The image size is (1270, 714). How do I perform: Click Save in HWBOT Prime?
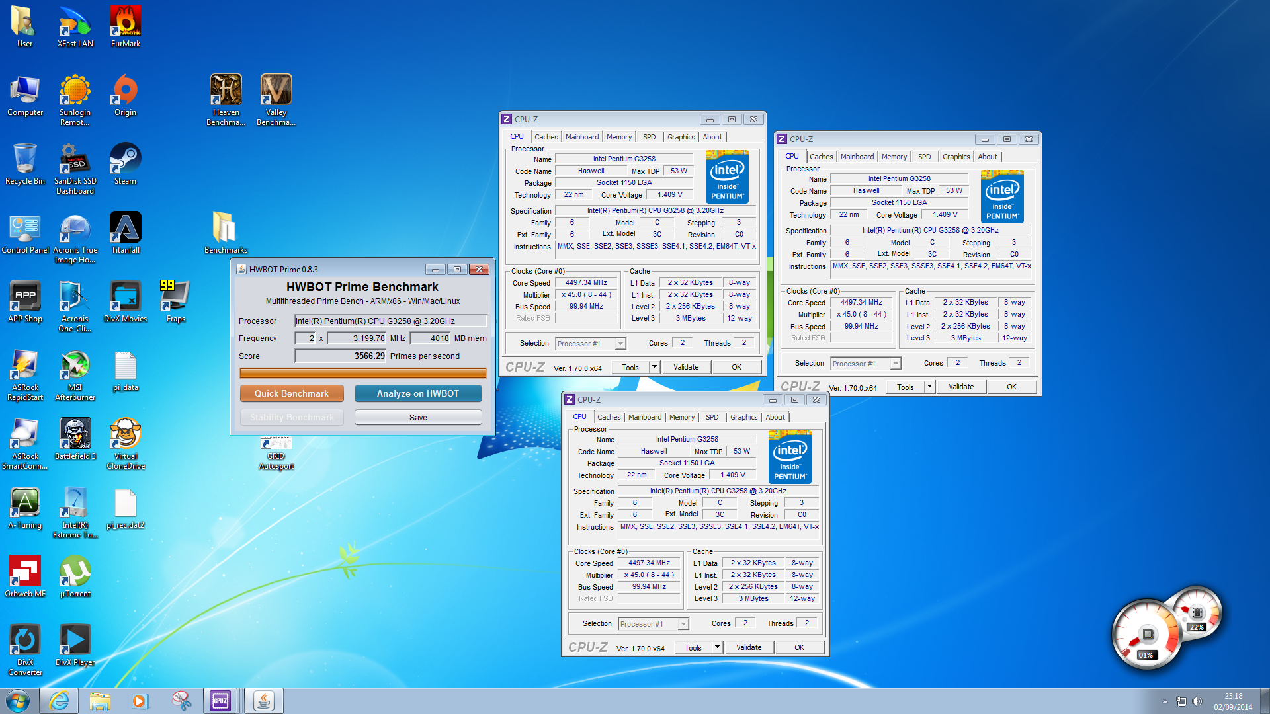coord(418,417)
